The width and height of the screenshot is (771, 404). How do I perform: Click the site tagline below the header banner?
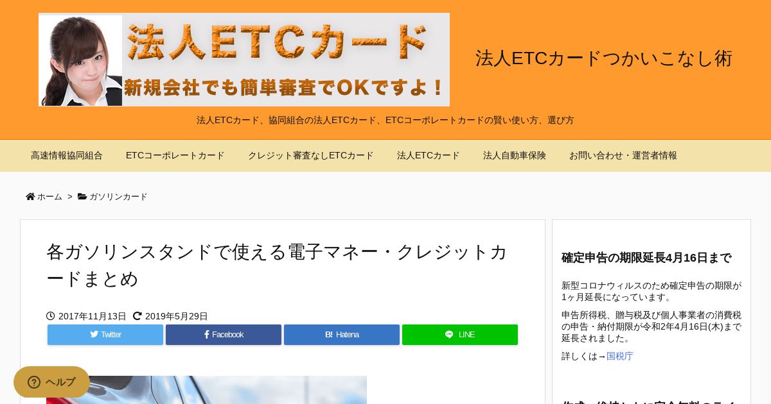pyautogui.click(x=385, y=120)
